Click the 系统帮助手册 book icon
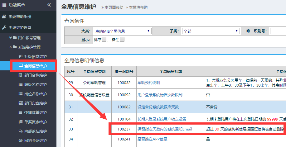The width and height of the screenshot is (286, 147). [4, 17]
